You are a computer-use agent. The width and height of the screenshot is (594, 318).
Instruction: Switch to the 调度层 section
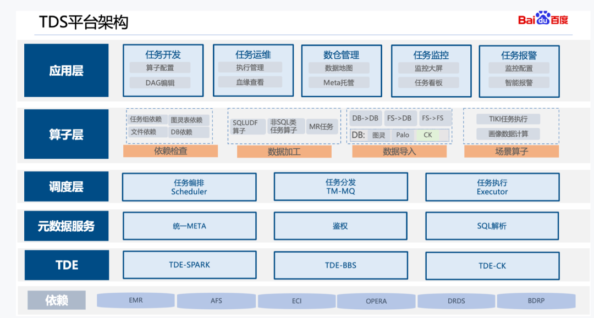[x=66, y=186]
